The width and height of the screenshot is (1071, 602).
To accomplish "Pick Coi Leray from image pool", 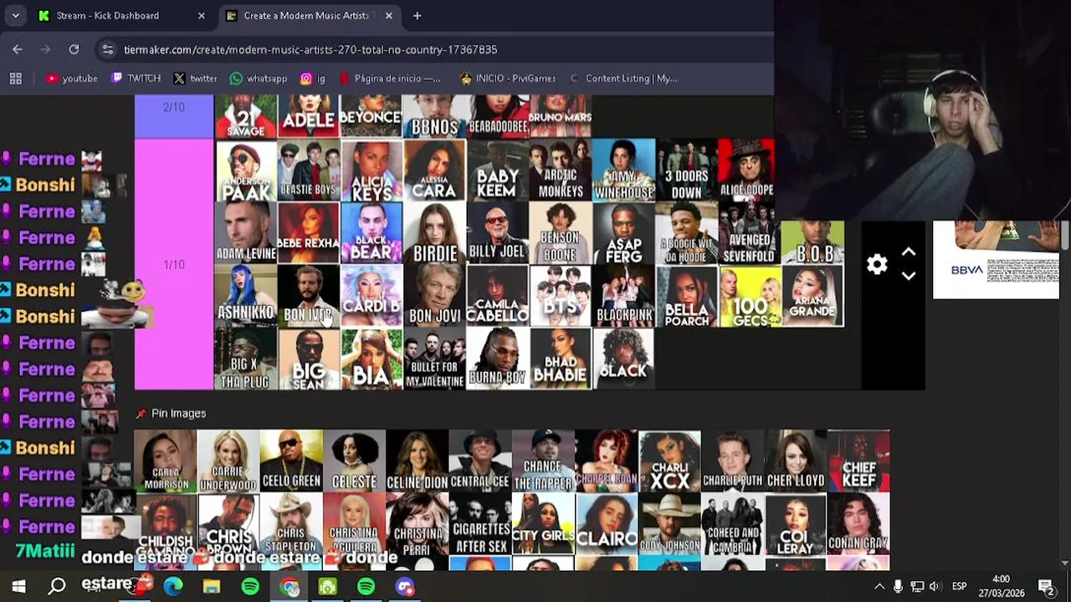I will click(x=795, y=524).
